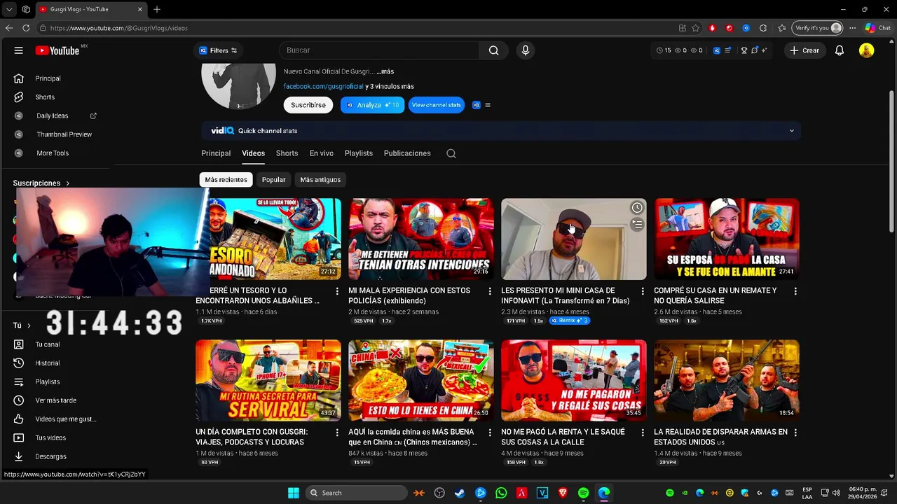Open Copilot Chat in Edge toolbar
The height and width of the screenshot is (504, 897).
click(877, 28)
